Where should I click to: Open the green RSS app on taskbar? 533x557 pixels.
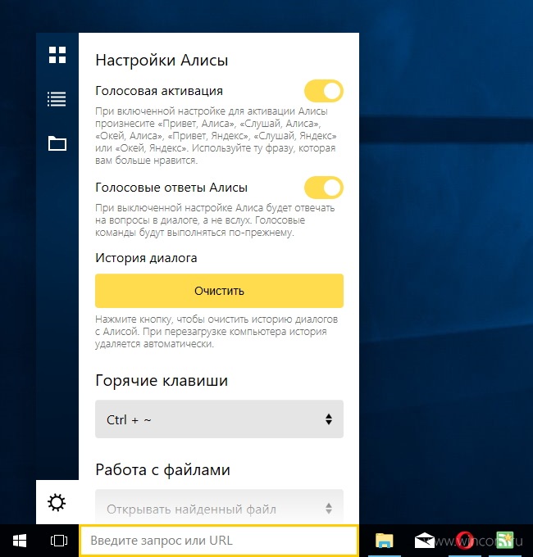pos(505,541)
